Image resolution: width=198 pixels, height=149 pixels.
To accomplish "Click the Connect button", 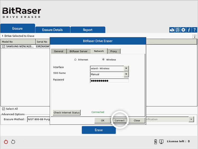I will click(x=120, y=121).
